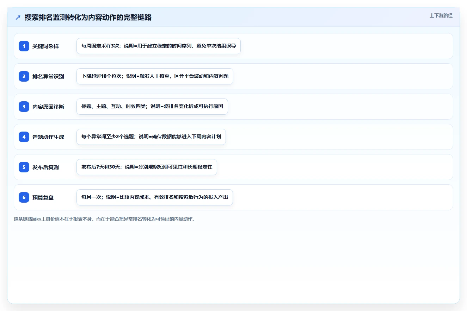
Task: Click the title 搜索排名监测转化为内容动作的完整链路
Action: pos(88,17)
